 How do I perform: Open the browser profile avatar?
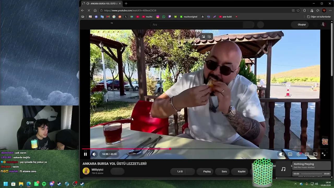tap(324, 10)
